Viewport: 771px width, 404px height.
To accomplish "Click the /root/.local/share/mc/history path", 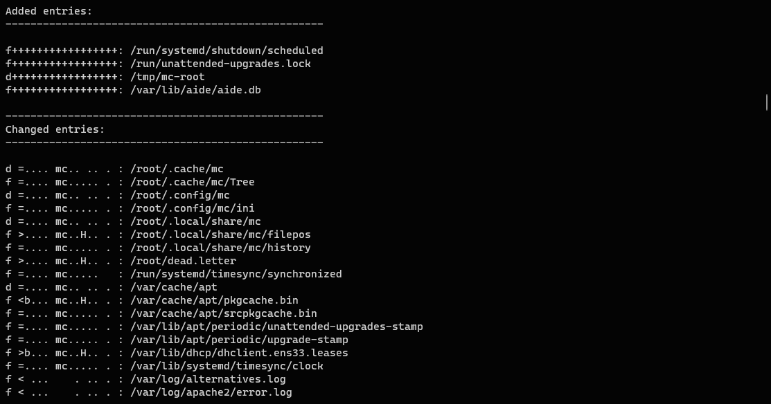I will click(x=220, y=248).
